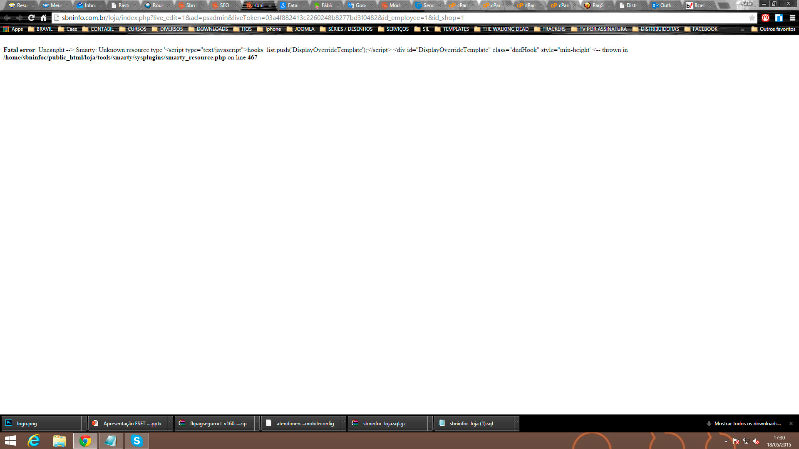Click the Chrome taskbar icon
The width and height of the screenshot is (799, 449).
click(85, 441)
